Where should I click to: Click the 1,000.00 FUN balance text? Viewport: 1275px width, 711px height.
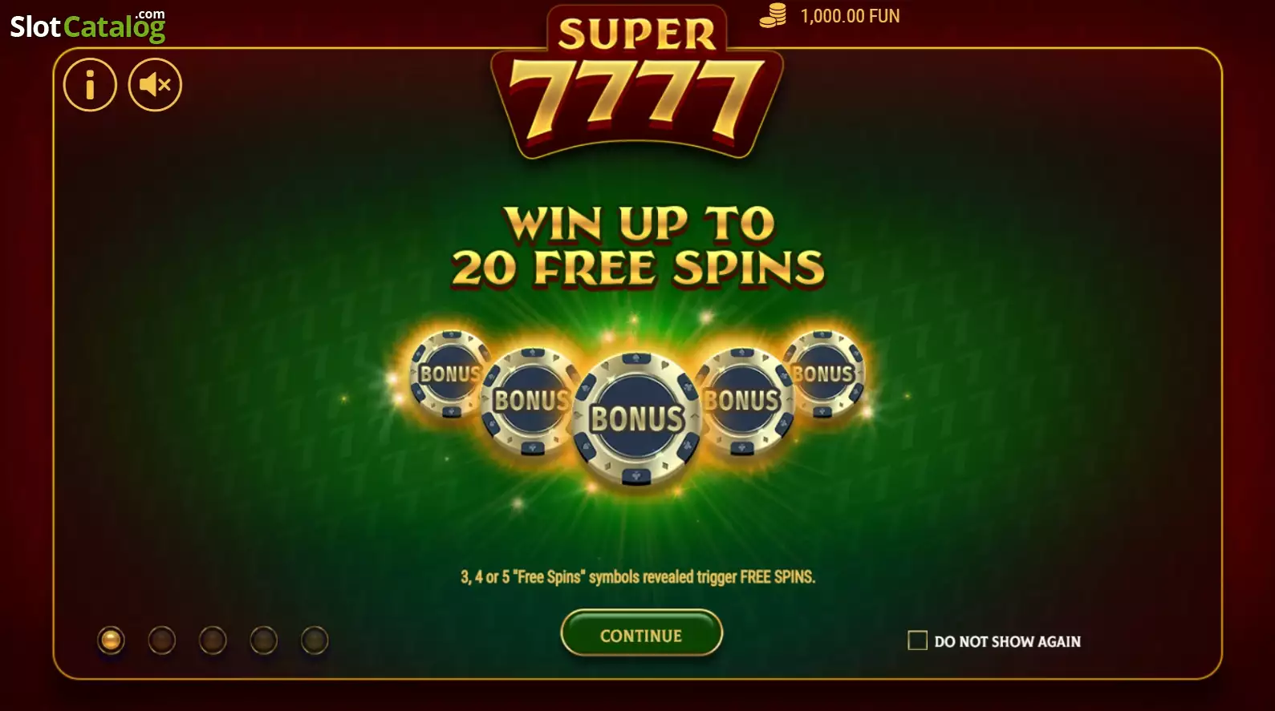(x=850, y=16)
